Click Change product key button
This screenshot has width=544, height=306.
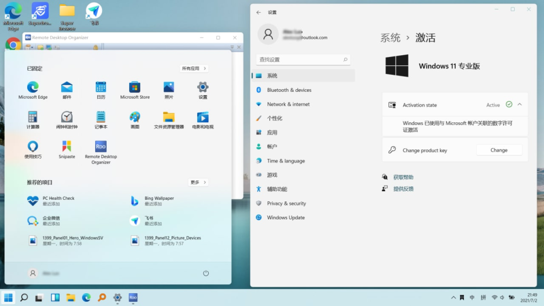click(x=499, y=150)
